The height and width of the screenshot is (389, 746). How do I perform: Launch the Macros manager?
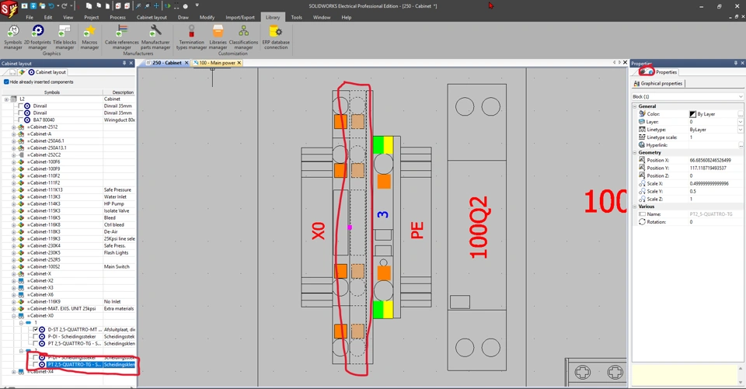click(x=89, y=37)
